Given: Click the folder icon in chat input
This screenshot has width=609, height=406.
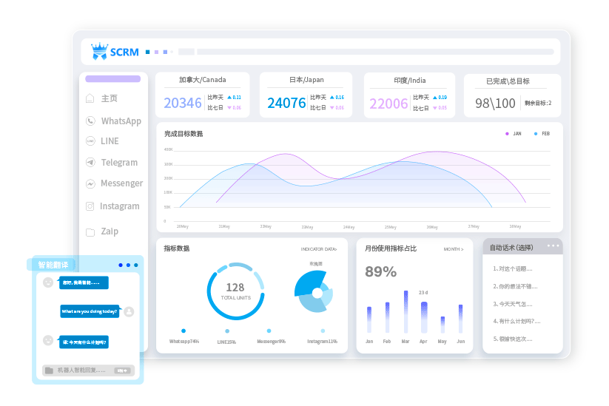Looking at the screenshot, I should pos(49,370).
